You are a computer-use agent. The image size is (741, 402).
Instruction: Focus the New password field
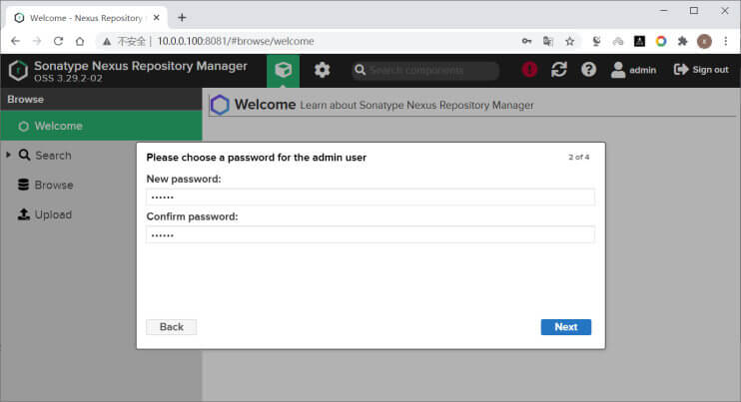click(x=370, y=198)
